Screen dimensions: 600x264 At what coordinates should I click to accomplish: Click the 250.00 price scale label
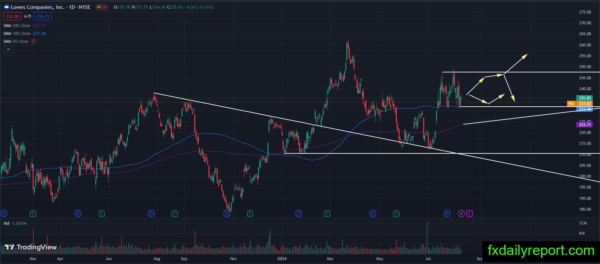pyautogui.click(x=585, y=67)
